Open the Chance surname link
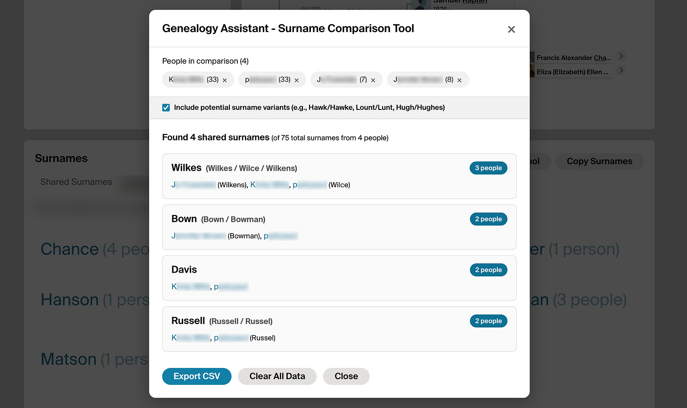 tap(70, 249)
